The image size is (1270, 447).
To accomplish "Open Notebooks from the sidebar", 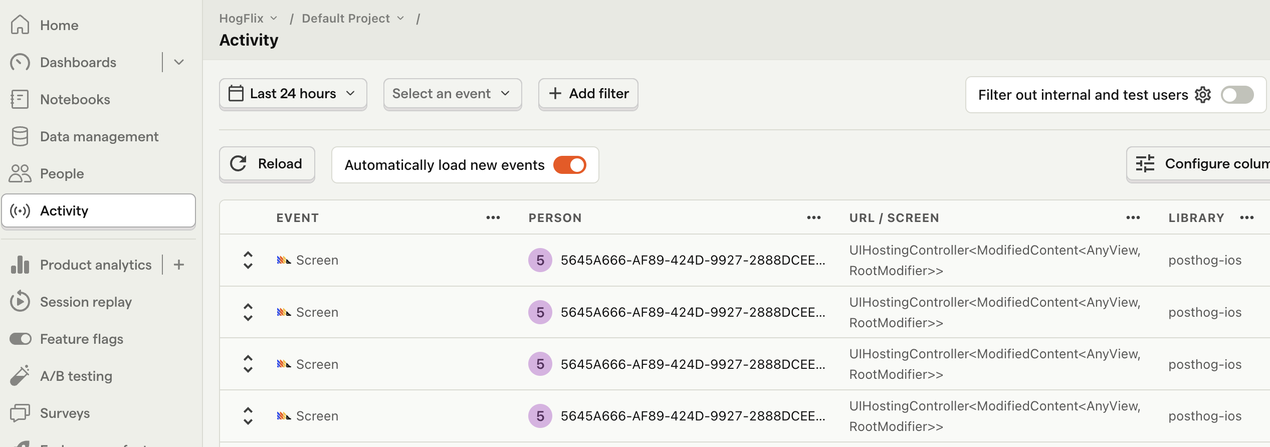I will point(75,99).
